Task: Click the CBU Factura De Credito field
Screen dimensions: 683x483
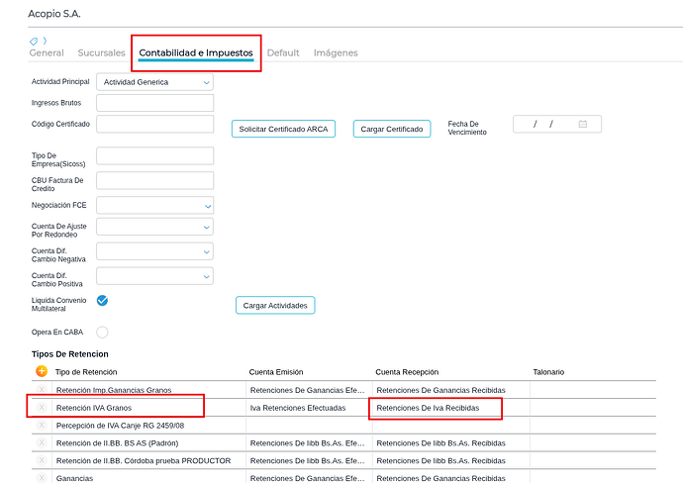Action: tap(155, 180)
